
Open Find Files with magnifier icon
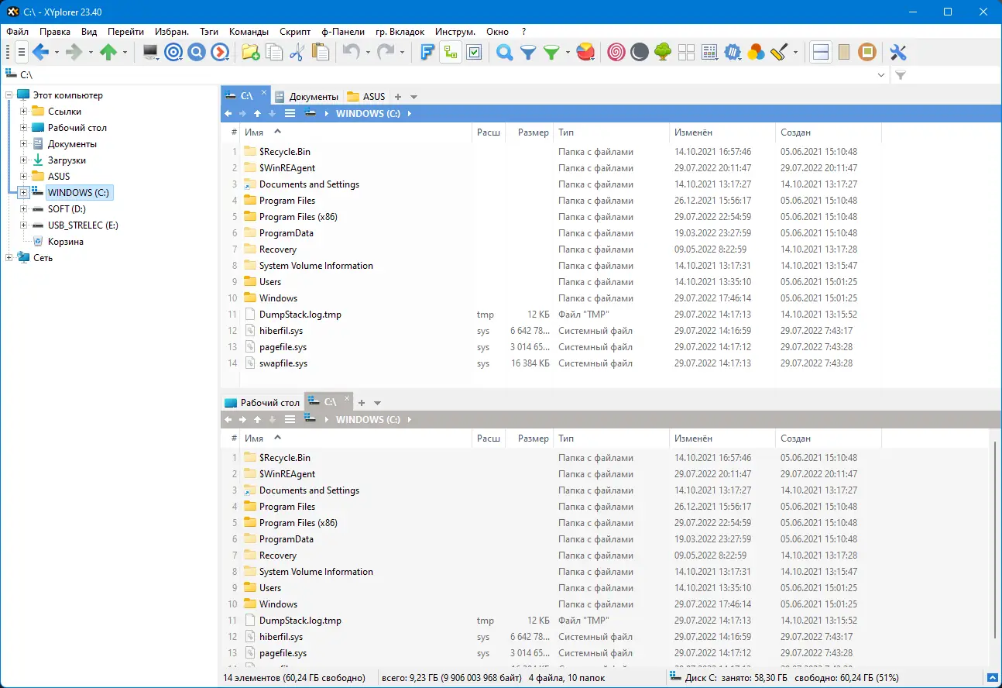505,53
